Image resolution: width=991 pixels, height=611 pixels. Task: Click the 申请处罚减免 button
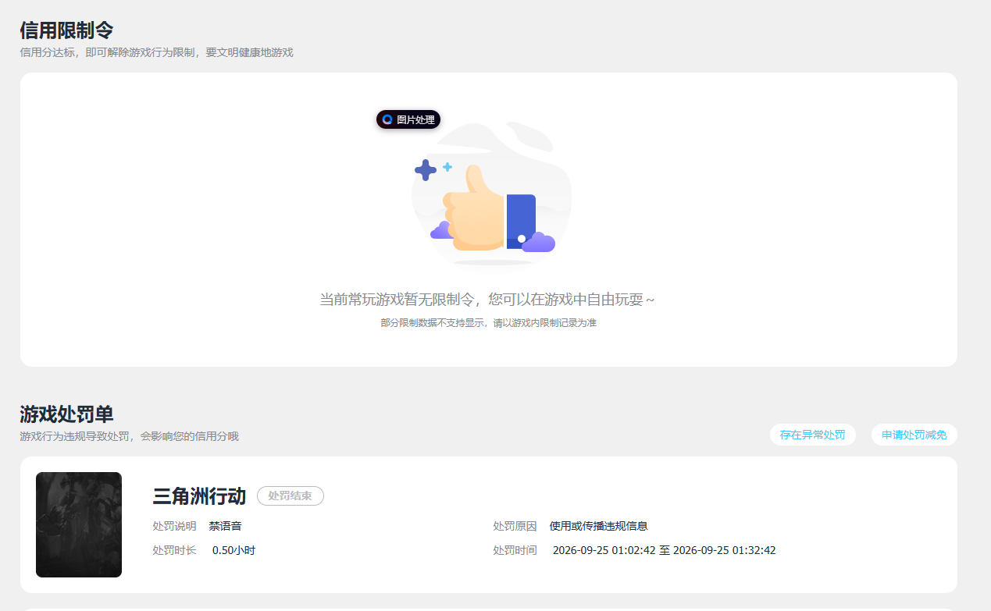pos(914,435)
